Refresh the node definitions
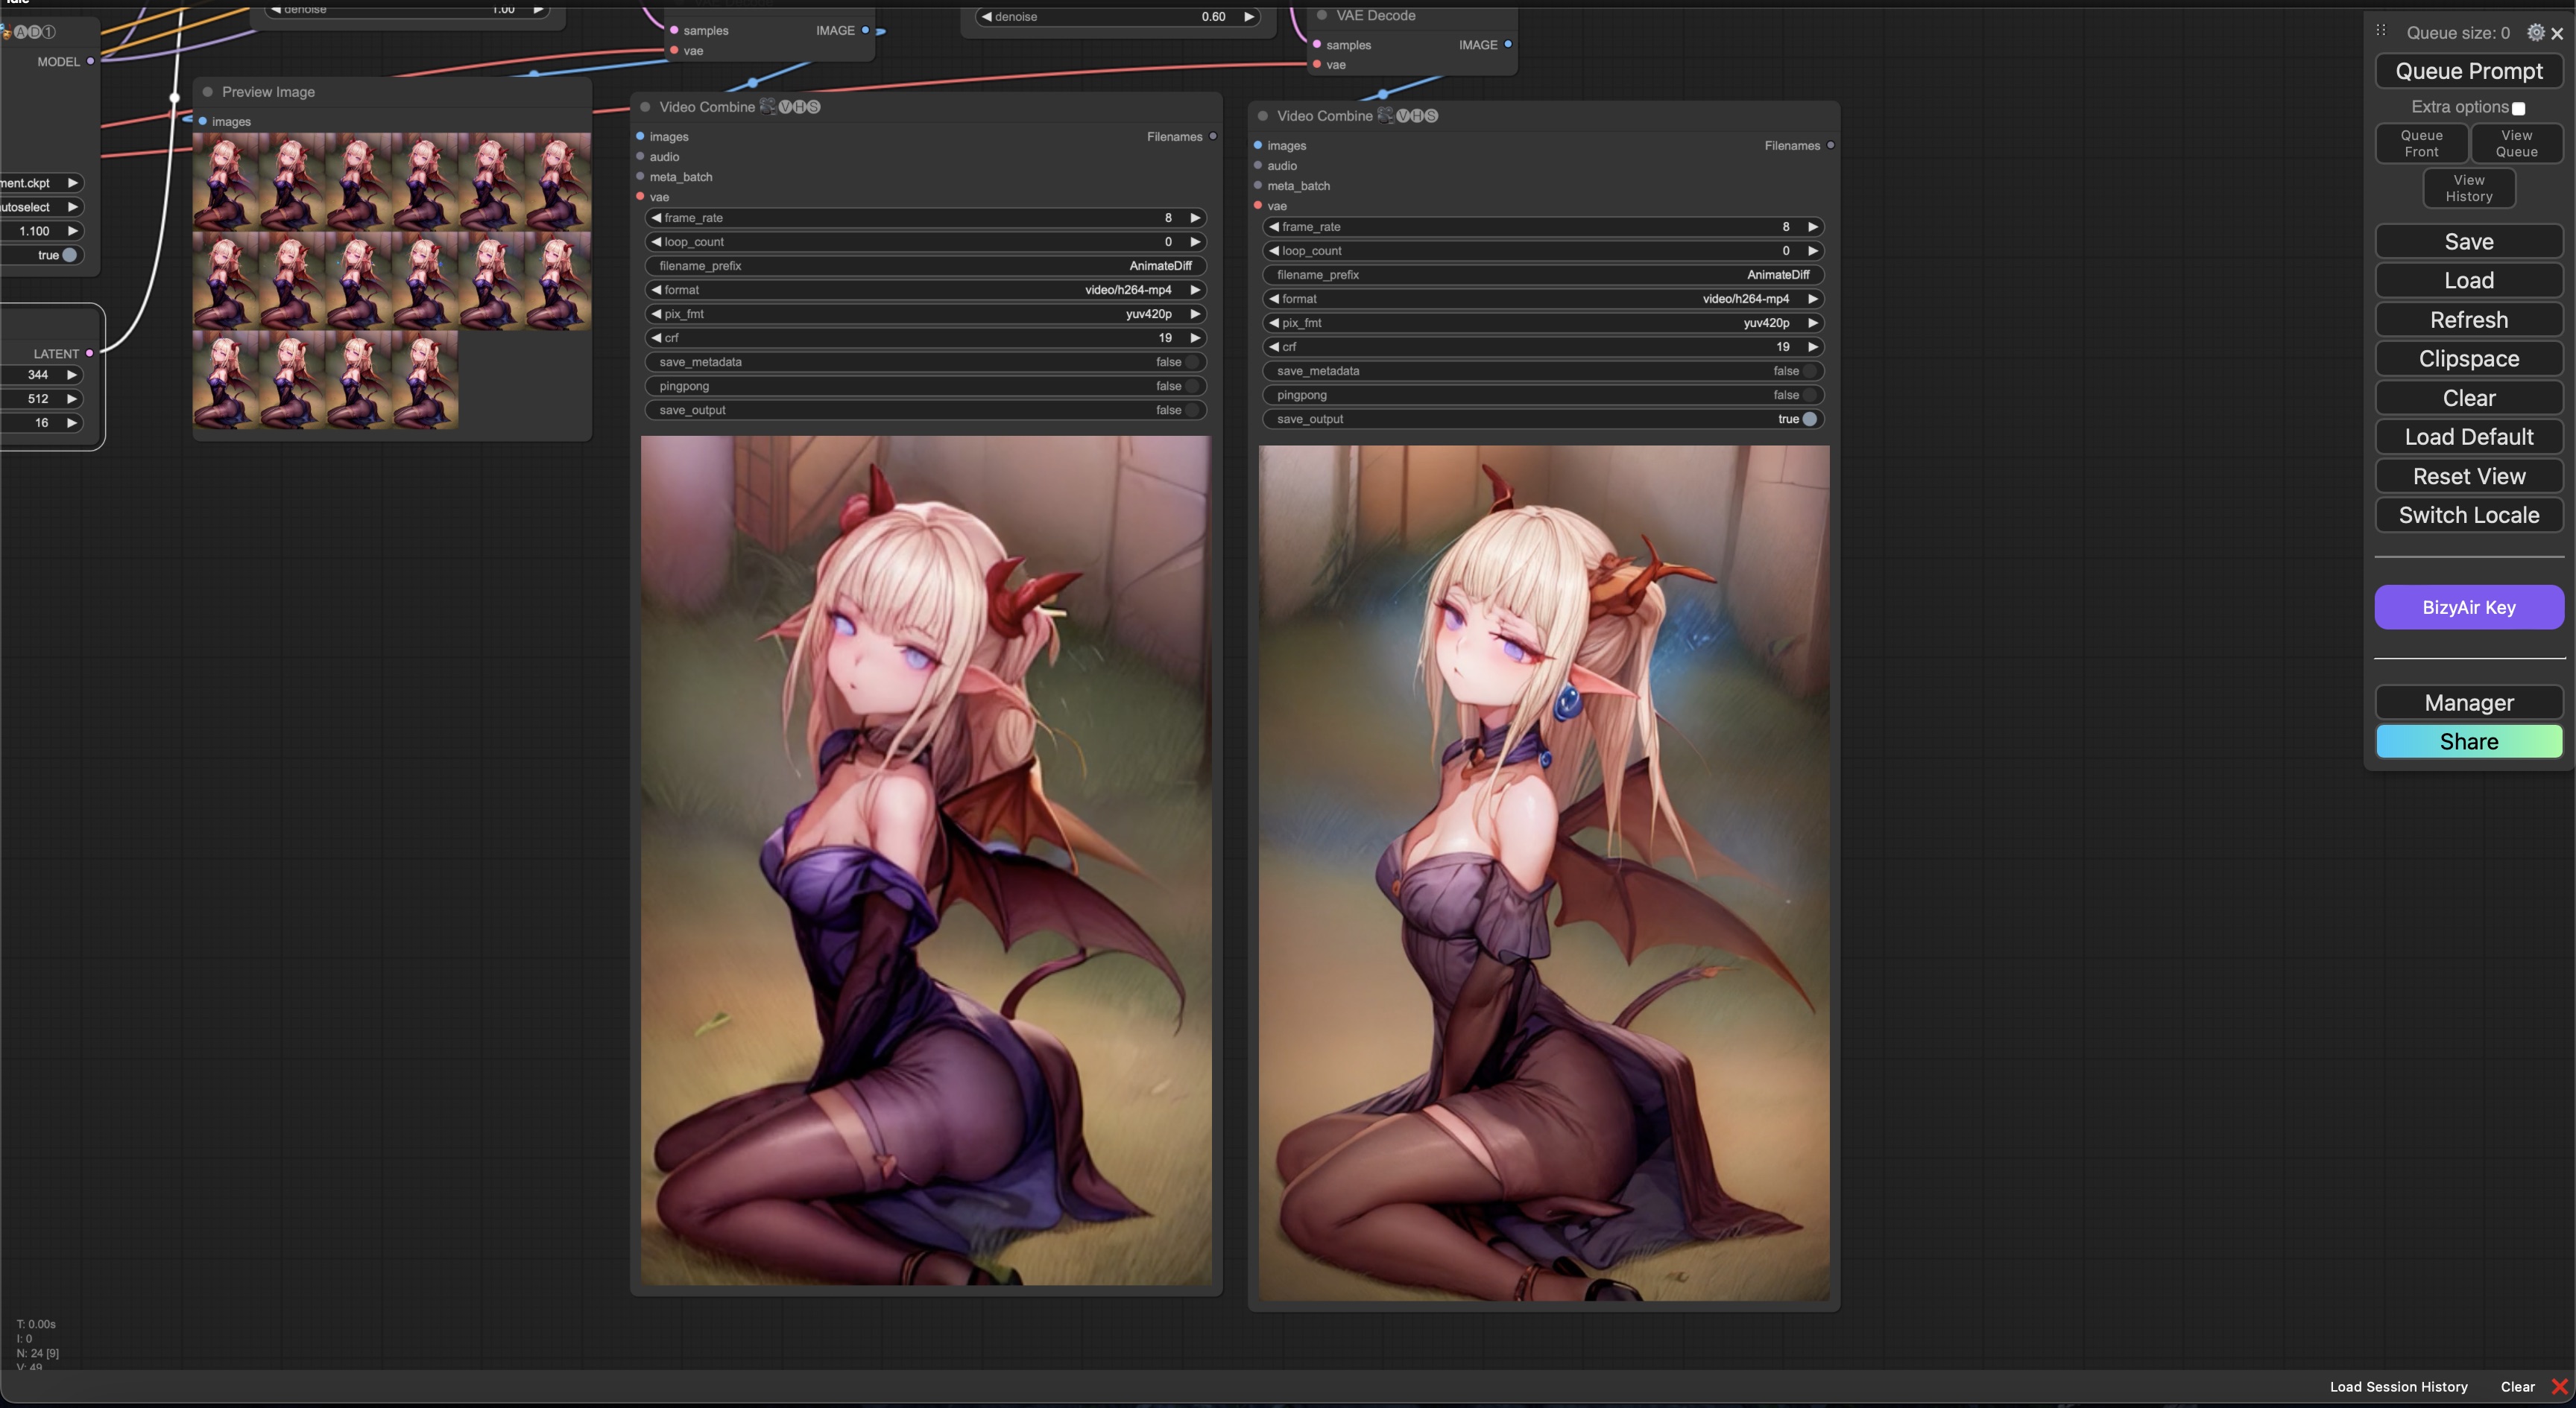 2469,320
